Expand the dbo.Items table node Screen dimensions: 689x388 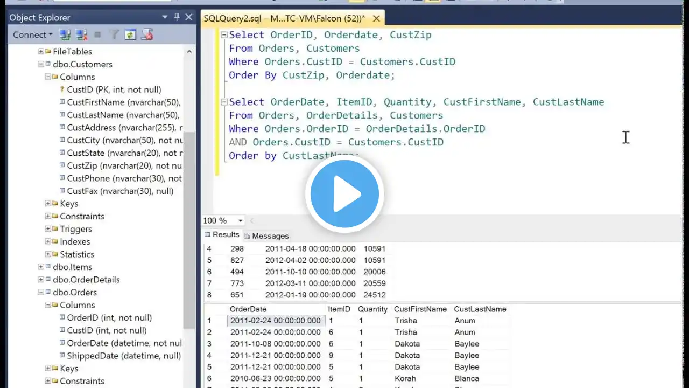(x=41, y=267)
